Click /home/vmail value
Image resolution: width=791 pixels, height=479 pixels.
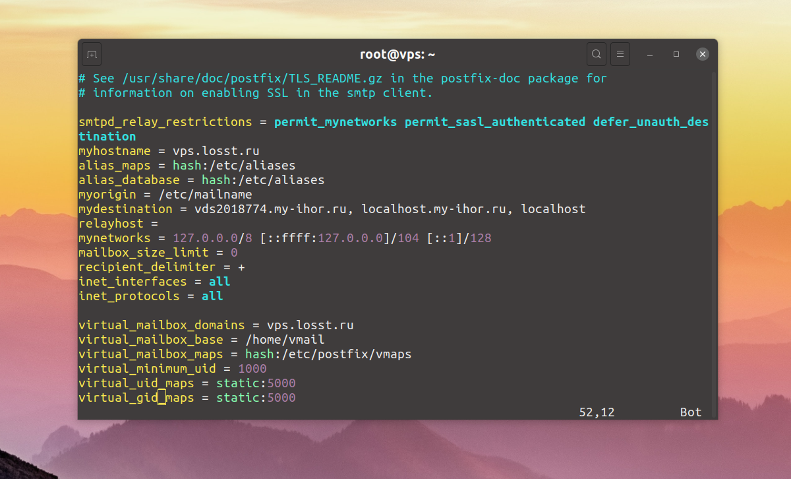(x=285, y=340)
